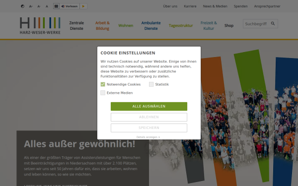Viewport: 298px width, 186px height.
Task: Open the Arbeit & Bildung menu
Action: [x=102, y=26]
